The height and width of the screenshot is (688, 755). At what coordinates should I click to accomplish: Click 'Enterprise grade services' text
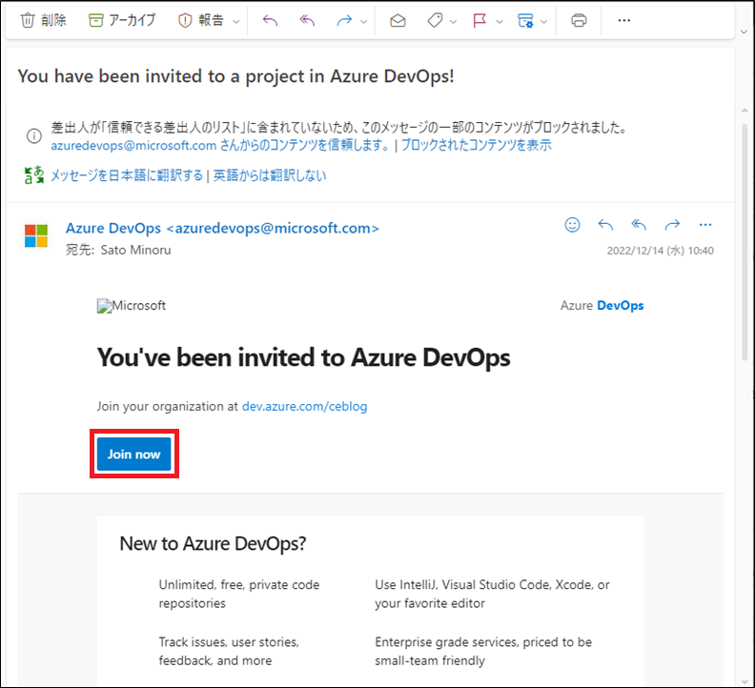point(483,651)
